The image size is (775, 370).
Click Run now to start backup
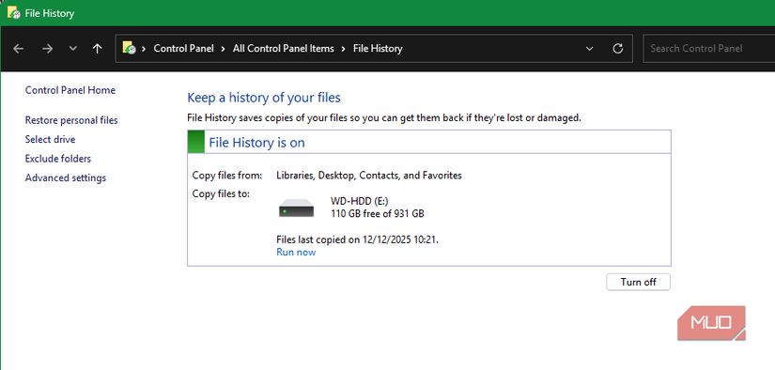[296, 252]
